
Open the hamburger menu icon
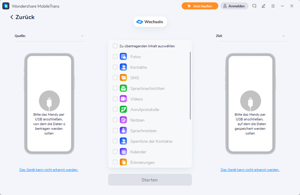coord(273,6)
